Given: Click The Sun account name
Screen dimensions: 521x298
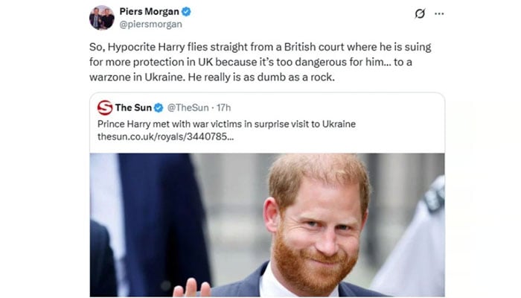Looking at the screenshot, I should pyautogui.click(x=132, y=108).
